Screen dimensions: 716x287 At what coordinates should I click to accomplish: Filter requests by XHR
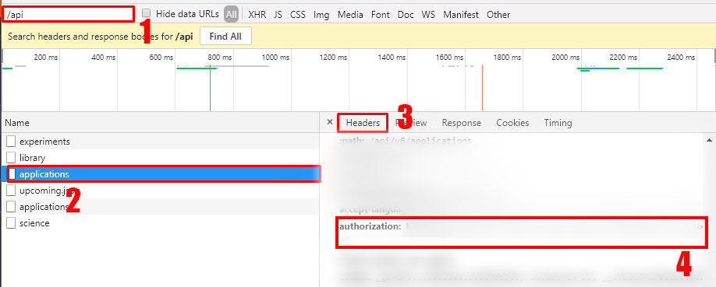(x=257, y=15)
